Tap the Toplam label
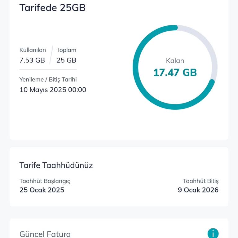Viewport: 238px width, 238px height. point(66,50)
